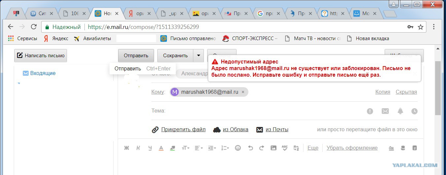Screen dimensions: 446x175
Task: Open the Матч ТВ bookmark
Action: coord(312,38)
